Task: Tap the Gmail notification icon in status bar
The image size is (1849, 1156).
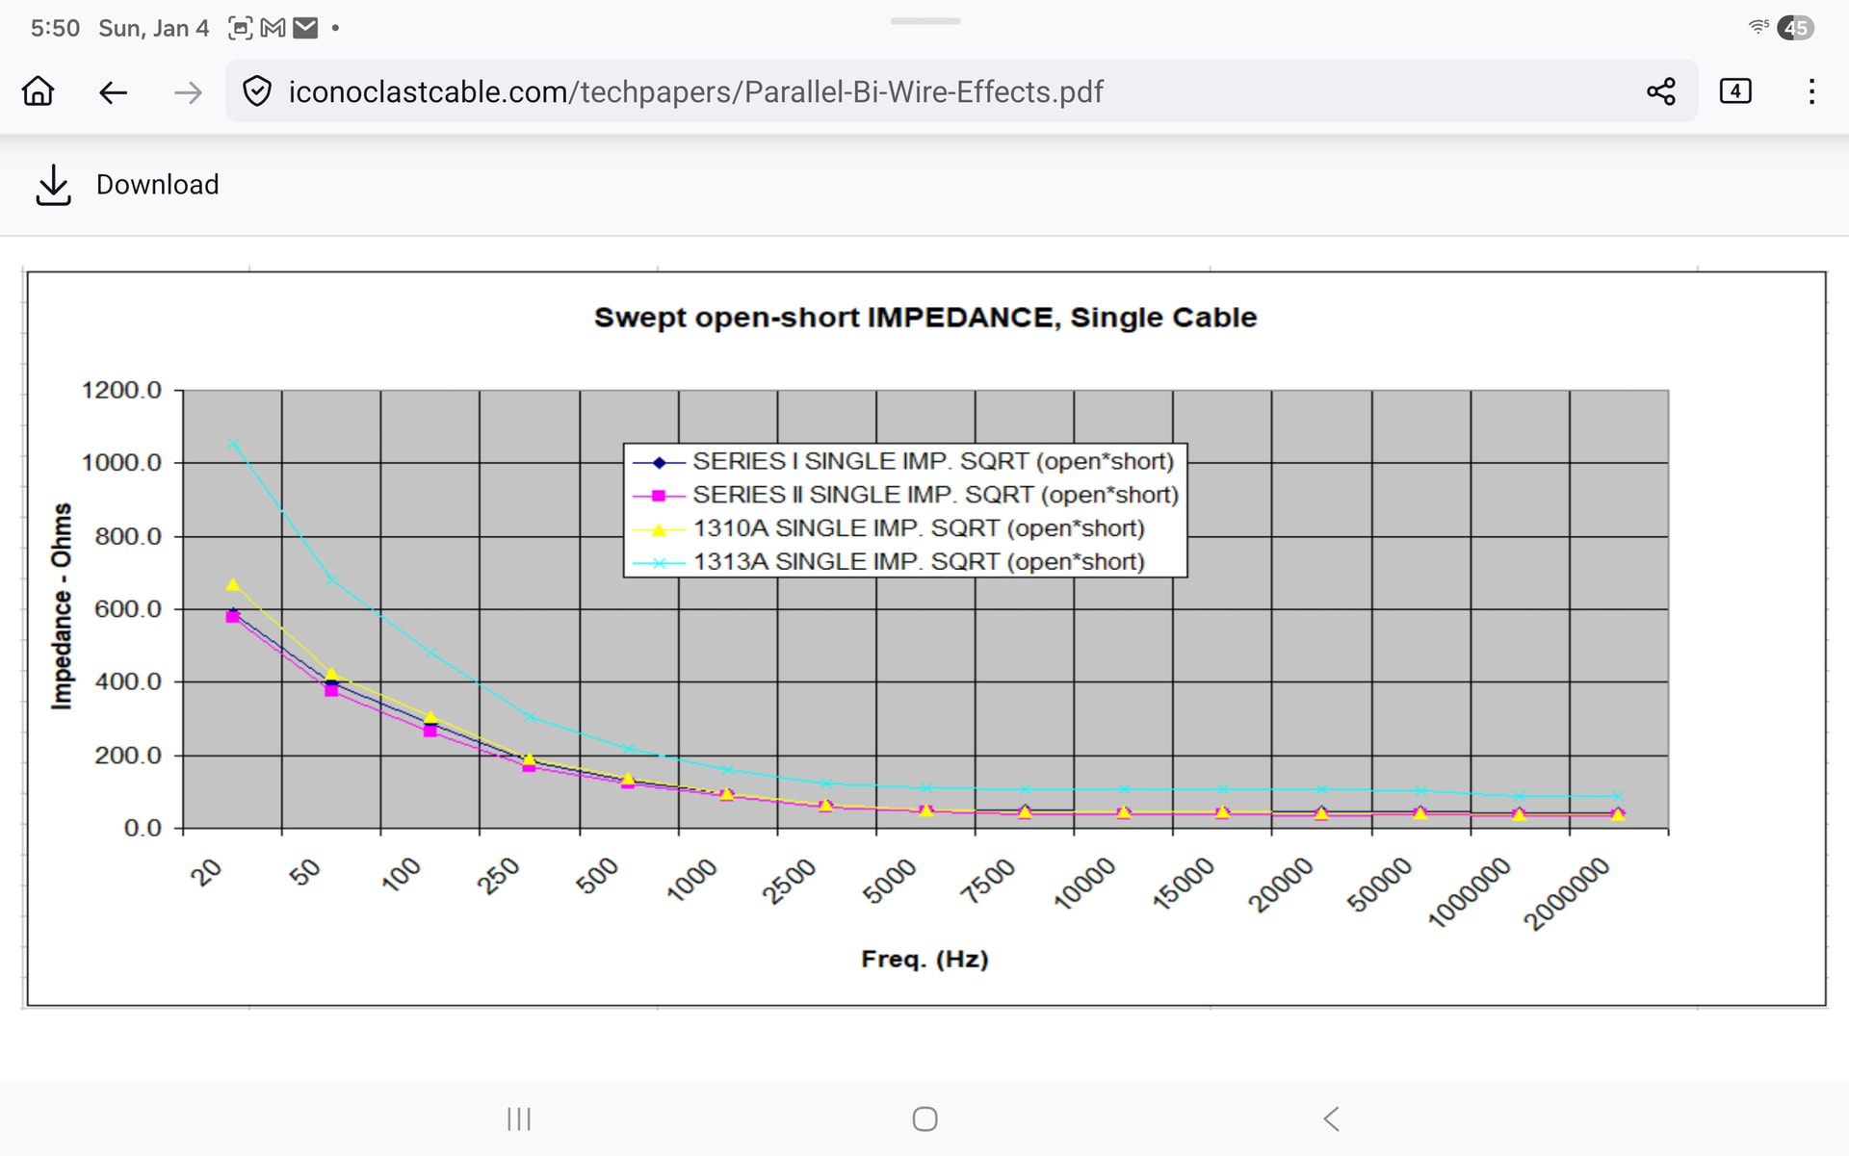Action: [x=273, y=28]
